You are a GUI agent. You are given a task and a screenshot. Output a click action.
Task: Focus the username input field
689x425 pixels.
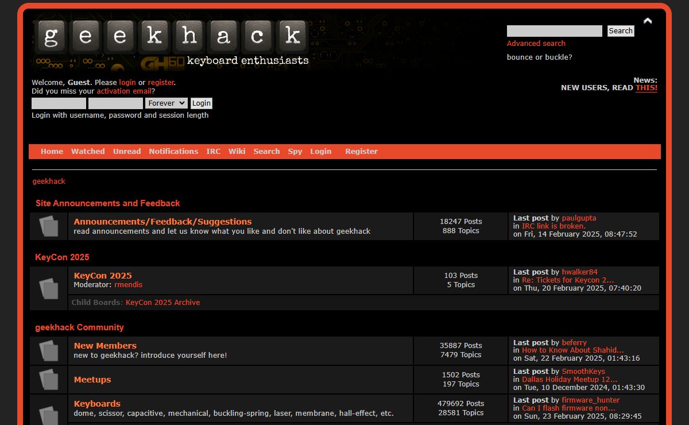59,103
